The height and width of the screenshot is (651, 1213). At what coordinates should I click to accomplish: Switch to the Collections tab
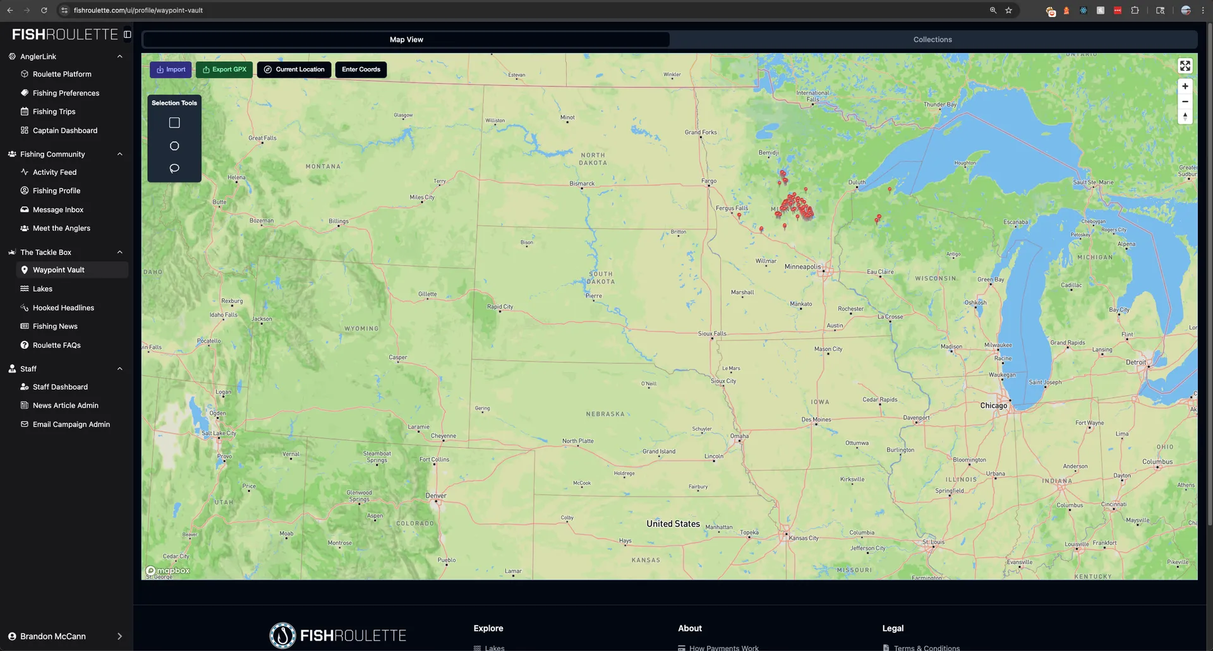click(932, 40)
